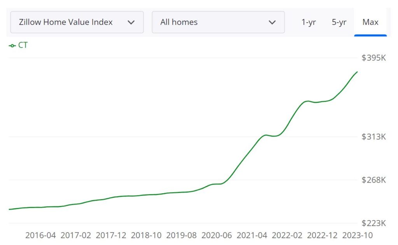
Task: Click the CT legend label
Action: (x=22, y=45)
